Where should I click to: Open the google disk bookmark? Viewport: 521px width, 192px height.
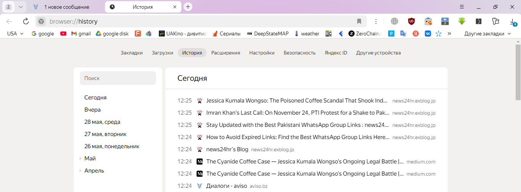(x=112, y=34)
